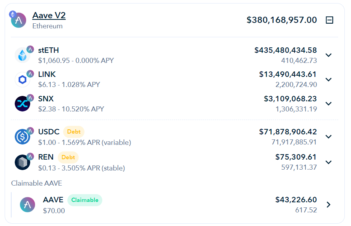Expand the LINK position details
Screen dimensions: 351x226
click(x=329, y=80)
